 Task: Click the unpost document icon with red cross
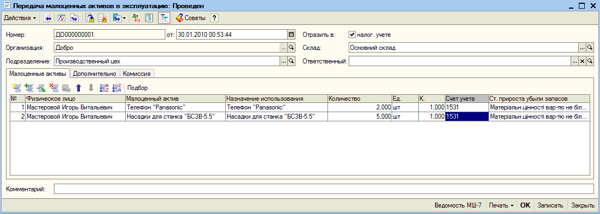pos(102,18)
